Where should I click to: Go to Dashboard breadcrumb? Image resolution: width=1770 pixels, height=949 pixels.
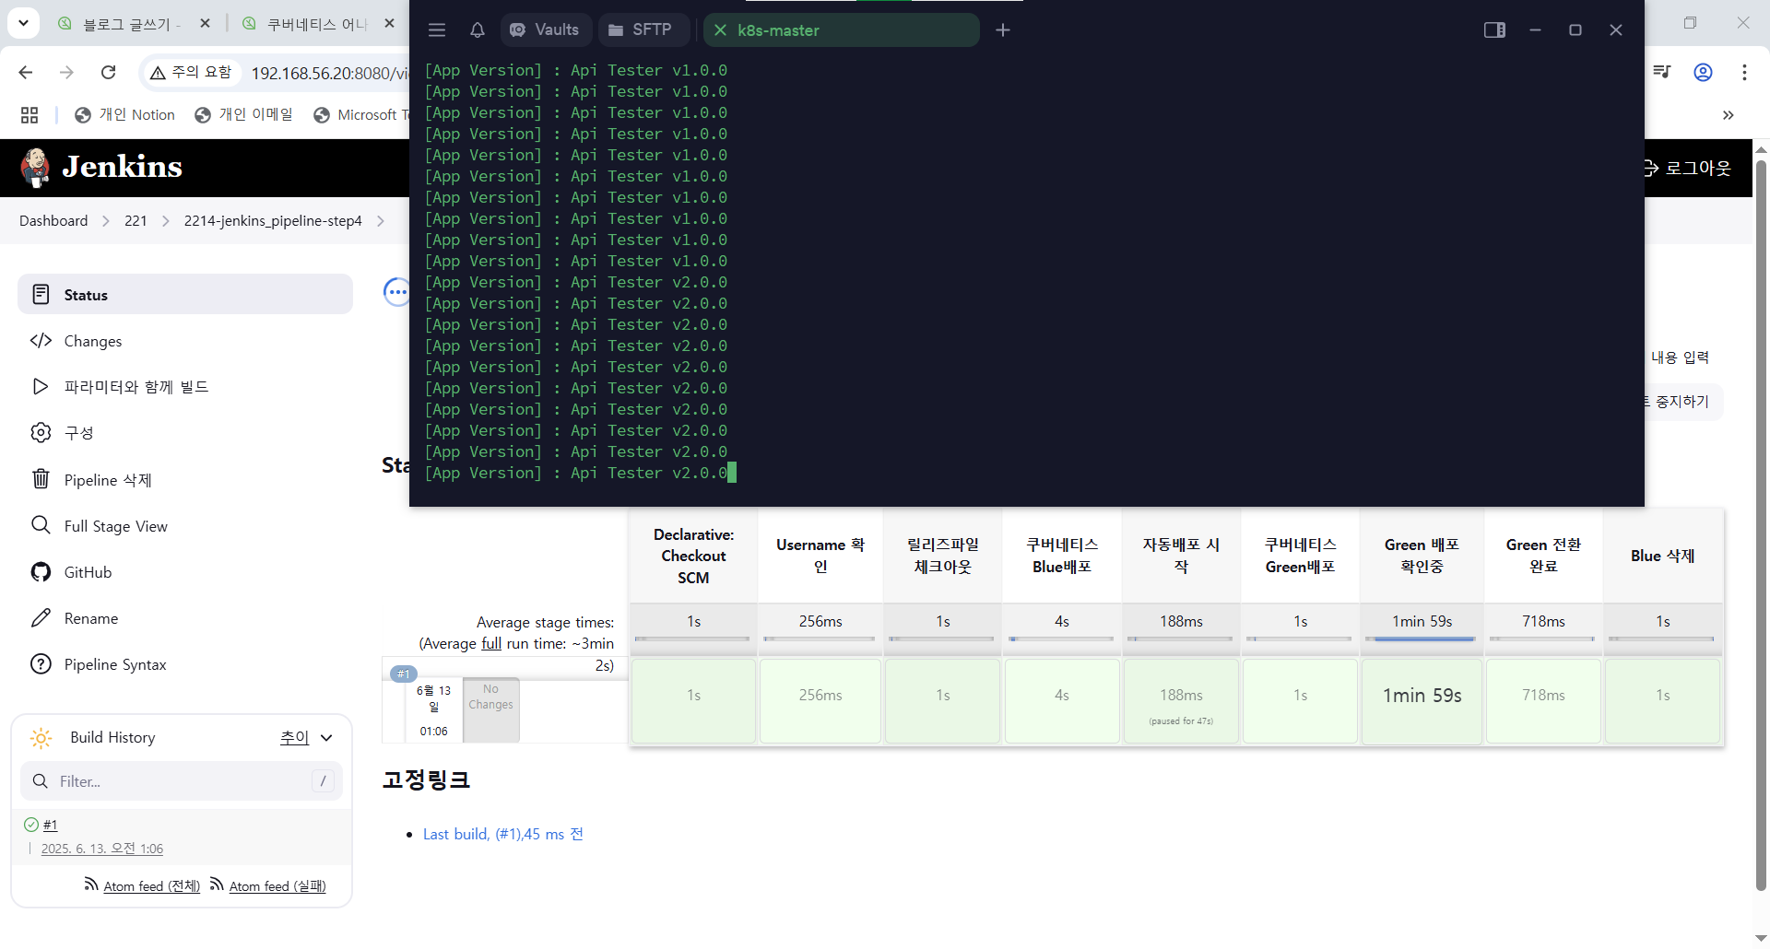coord(53,220)
